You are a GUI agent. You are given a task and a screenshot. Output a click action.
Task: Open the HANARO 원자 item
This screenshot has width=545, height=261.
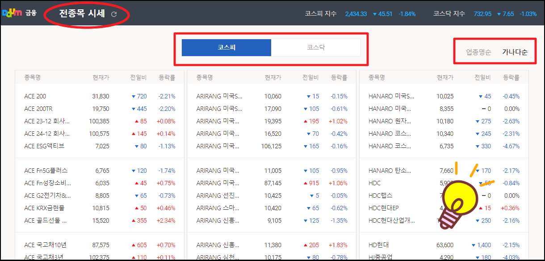390,121
